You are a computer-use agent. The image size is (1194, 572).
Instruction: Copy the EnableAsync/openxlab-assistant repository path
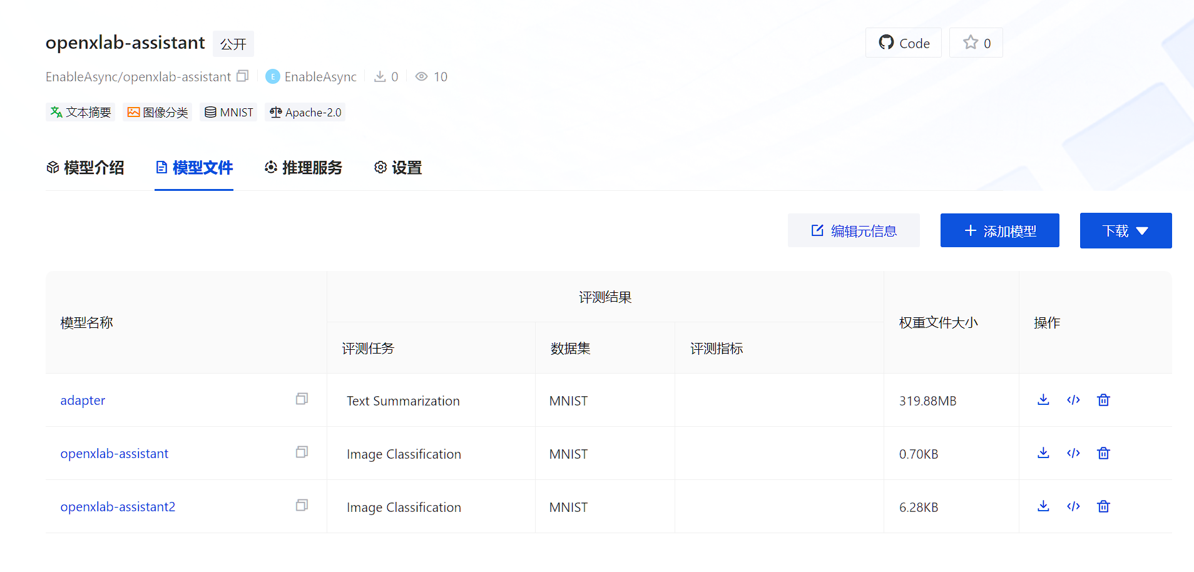tap(243, 76)
